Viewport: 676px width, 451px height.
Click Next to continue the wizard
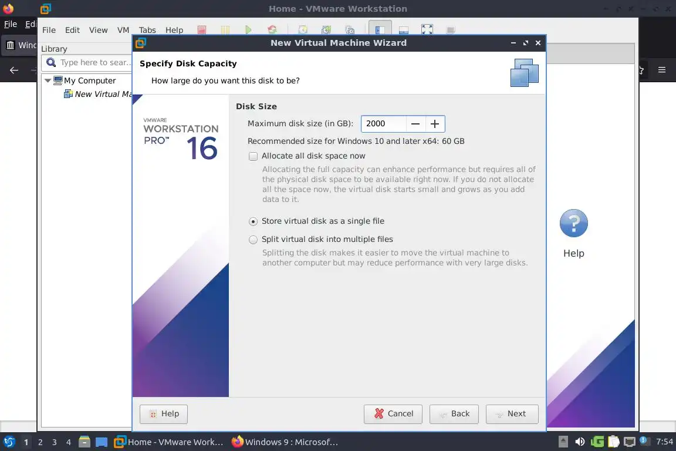point(512,415)
